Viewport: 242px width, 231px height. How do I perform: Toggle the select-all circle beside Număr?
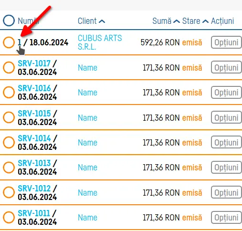point(9,21)
